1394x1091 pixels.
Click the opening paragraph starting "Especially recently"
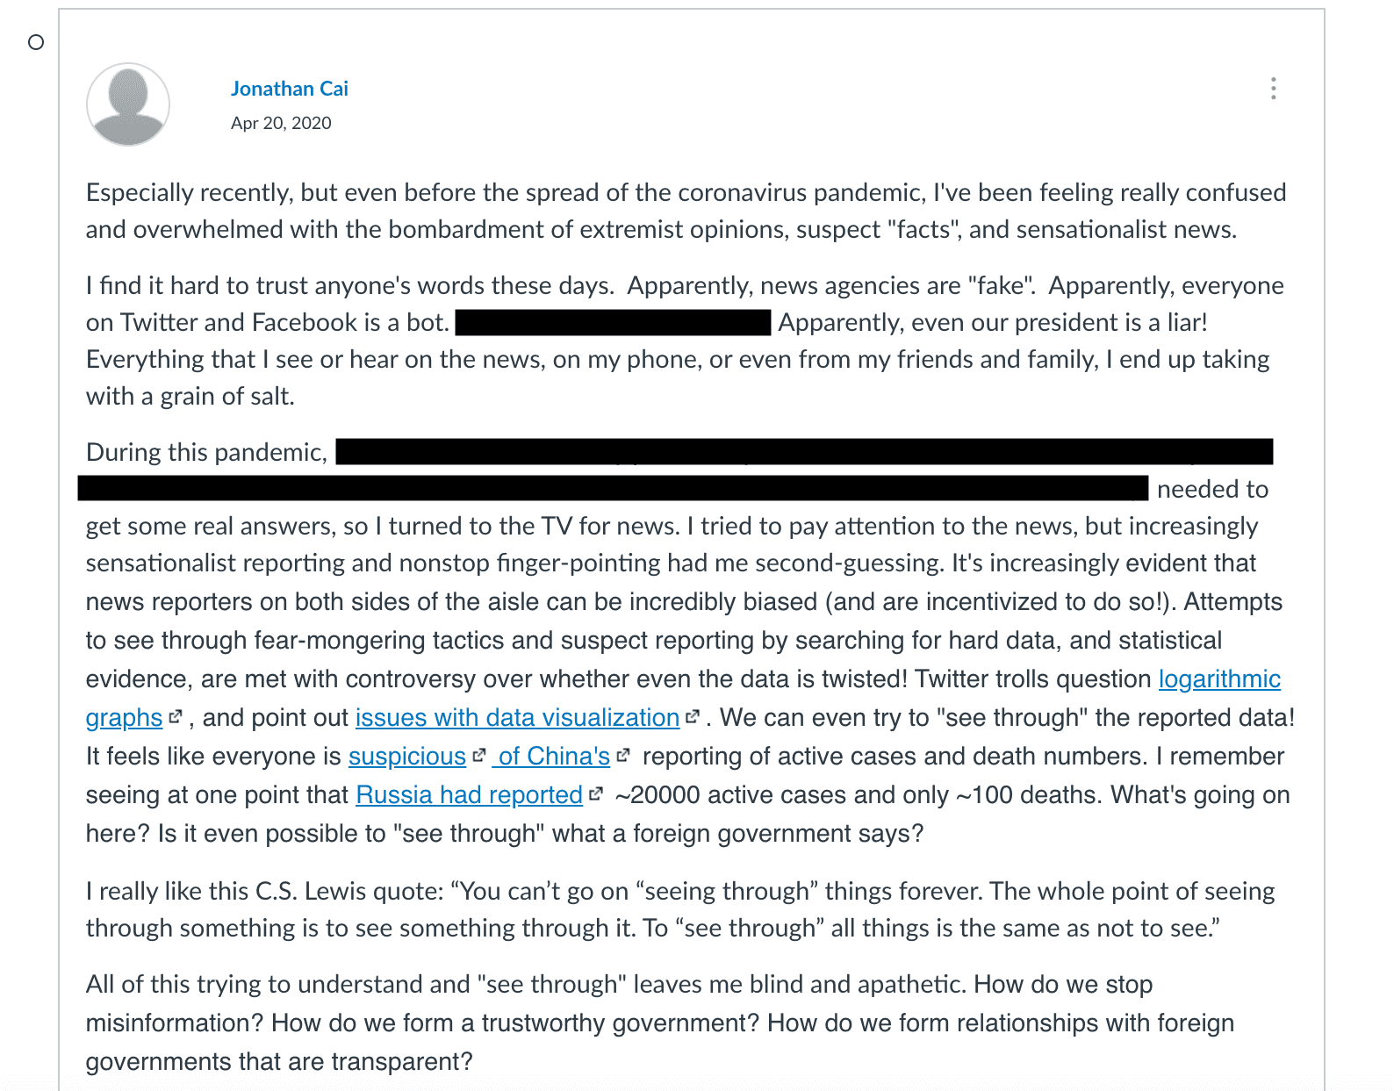tap(685, 211)
